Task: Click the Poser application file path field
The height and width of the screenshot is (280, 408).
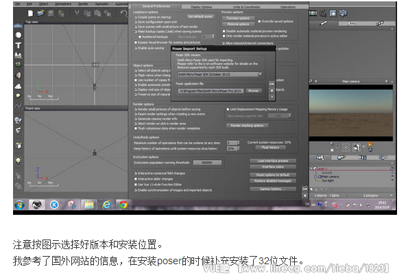Action: coord(211,91)
